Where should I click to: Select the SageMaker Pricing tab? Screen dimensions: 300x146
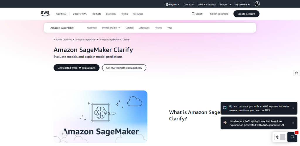click(158, 28)
